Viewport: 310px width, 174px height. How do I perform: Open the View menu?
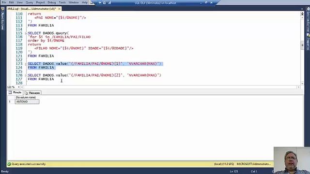coord(19,2)
